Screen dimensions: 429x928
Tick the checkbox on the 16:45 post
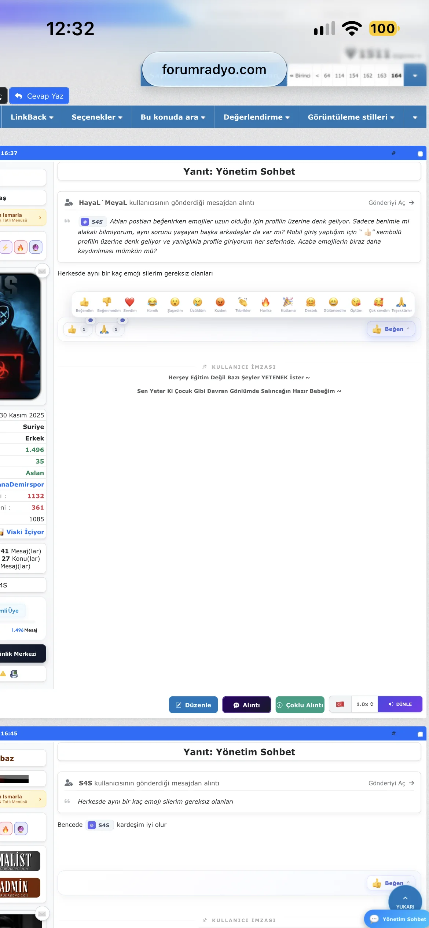coord(420,734)
